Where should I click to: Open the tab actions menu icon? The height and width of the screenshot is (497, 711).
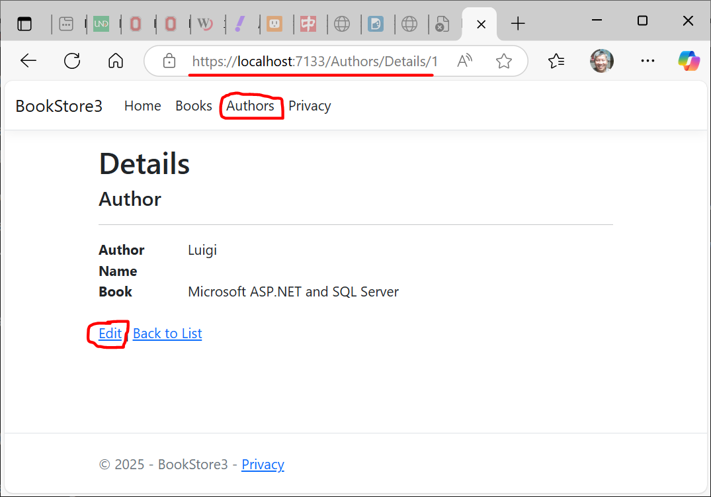pos(24,24)
